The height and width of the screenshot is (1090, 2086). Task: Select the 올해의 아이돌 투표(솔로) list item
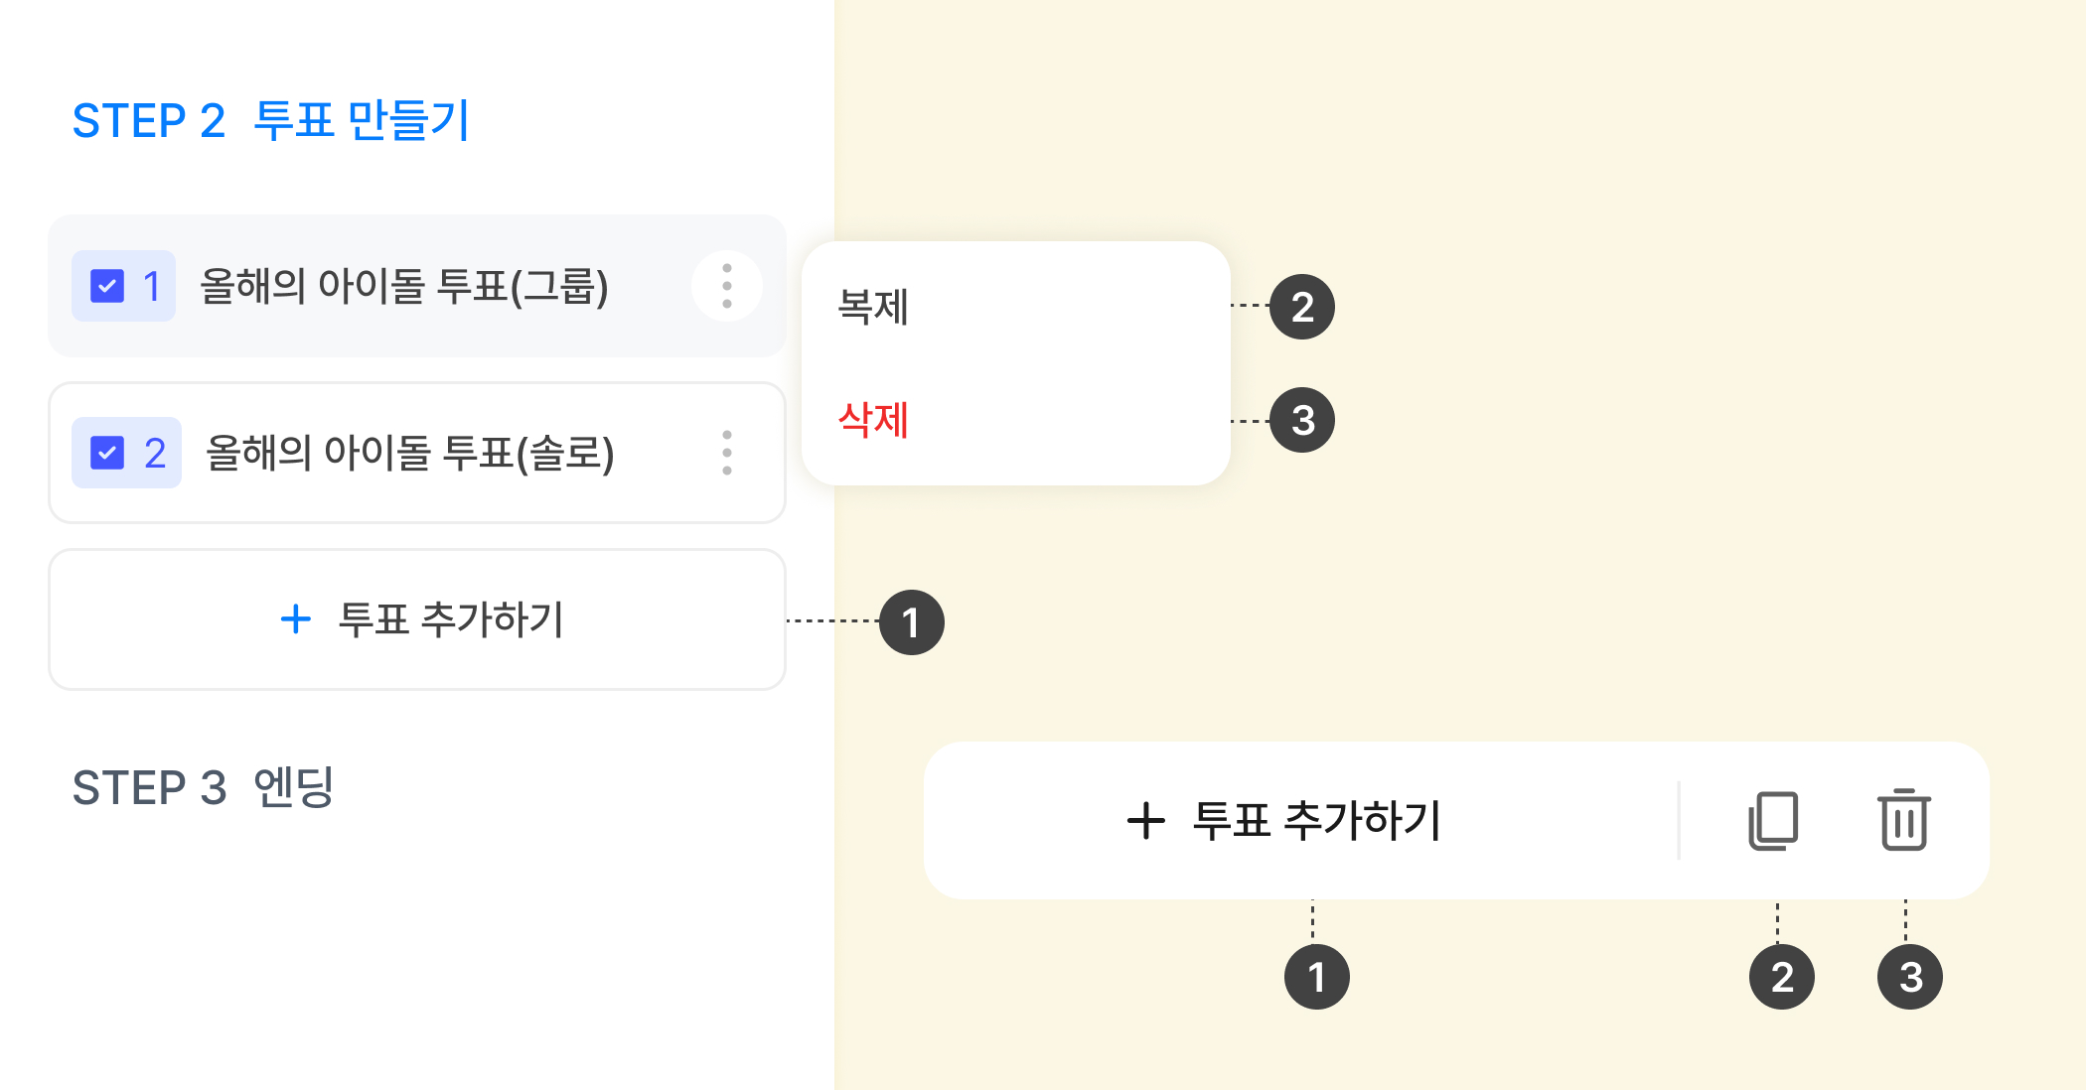pos(409,453)
